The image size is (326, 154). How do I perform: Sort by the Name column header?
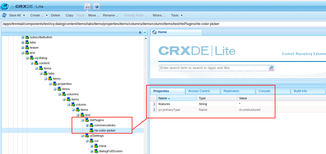177,98
